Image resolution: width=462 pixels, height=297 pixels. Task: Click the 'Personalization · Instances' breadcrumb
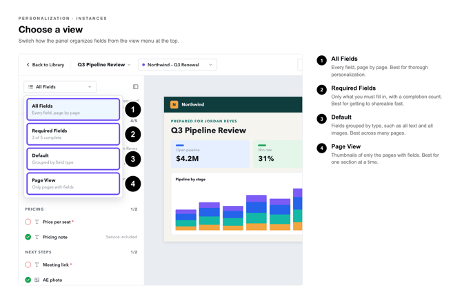[63, 19]
